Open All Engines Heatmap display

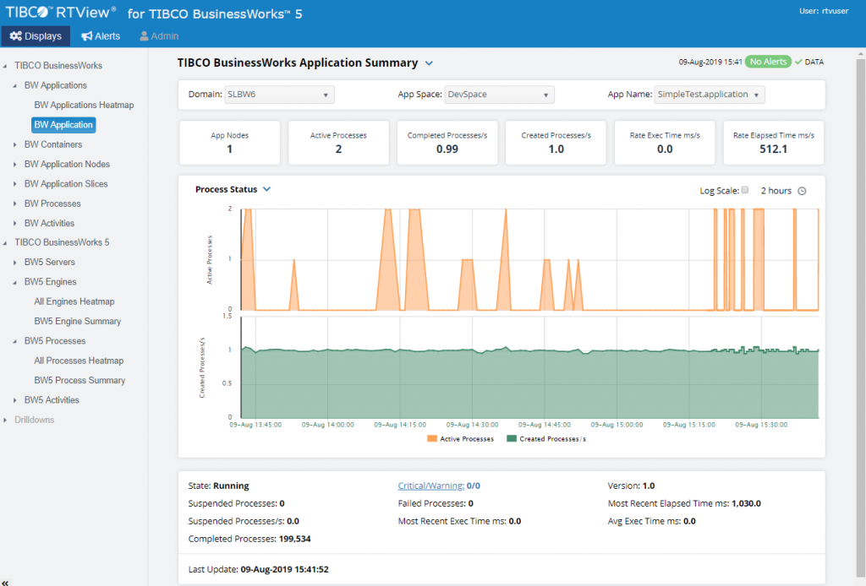click(74, 301)
